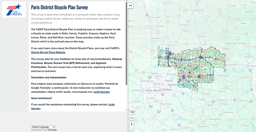This screenshot has height=132, width=256.
Task: Click the 'Need assistance?' heading
Action: click(x=42, y=98)
